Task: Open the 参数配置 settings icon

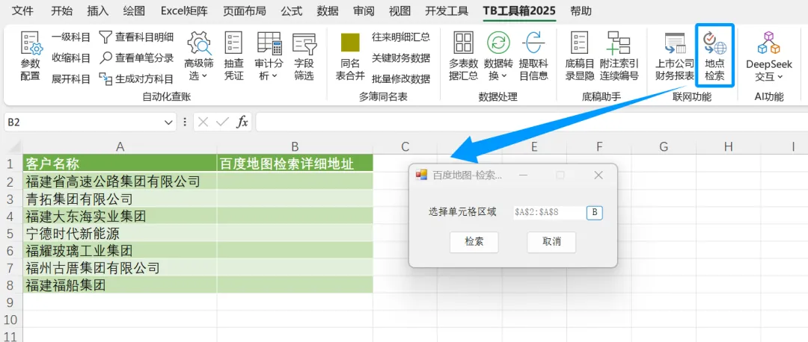Action: 30,43
